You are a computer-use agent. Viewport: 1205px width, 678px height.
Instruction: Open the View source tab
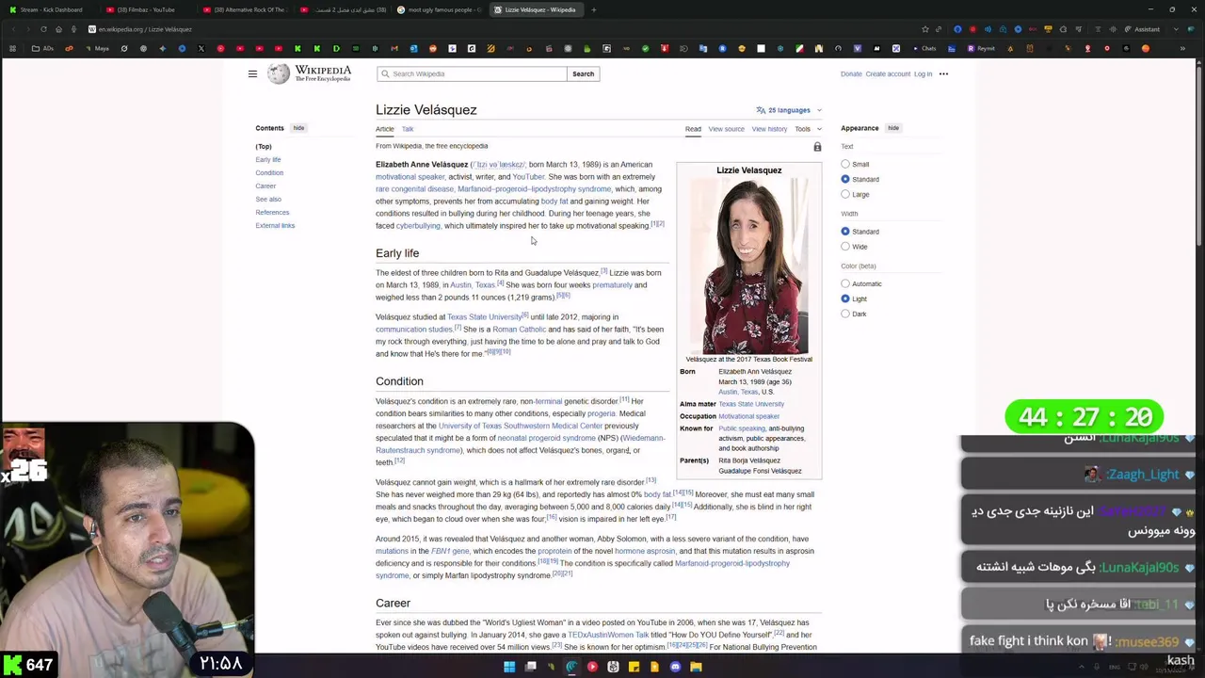[x=726, y=129]
